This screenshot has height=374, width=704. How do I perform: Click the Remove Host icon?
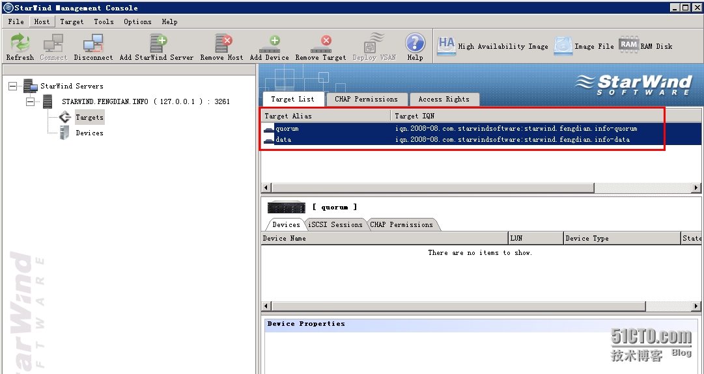[221, 47]
